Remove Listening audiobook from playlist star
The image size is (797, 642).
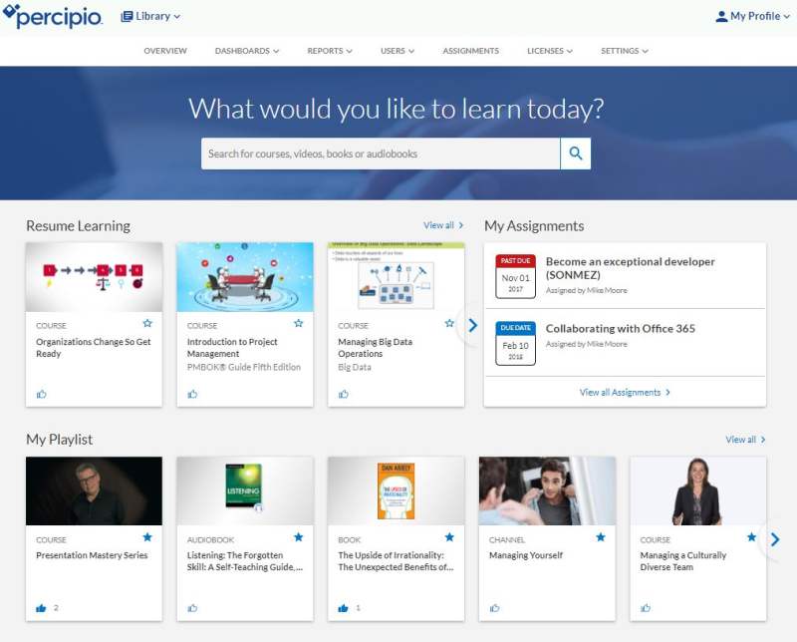298,537
